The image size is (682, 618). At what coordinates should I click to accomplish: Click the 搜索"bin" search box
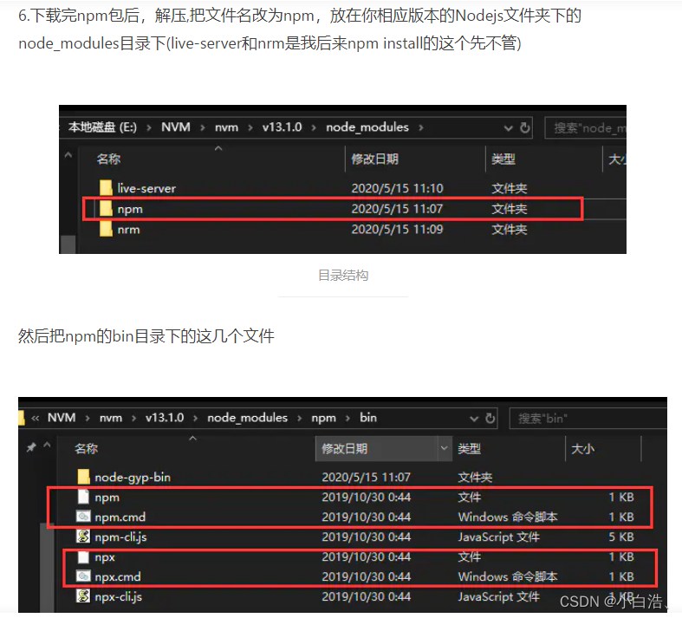click(588, 419)
